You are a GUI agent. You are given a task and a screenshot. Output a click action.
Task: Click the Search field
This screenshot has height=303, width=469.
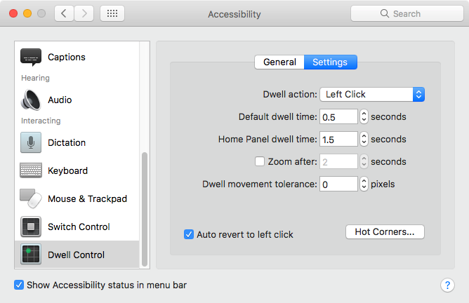point(406,13)
